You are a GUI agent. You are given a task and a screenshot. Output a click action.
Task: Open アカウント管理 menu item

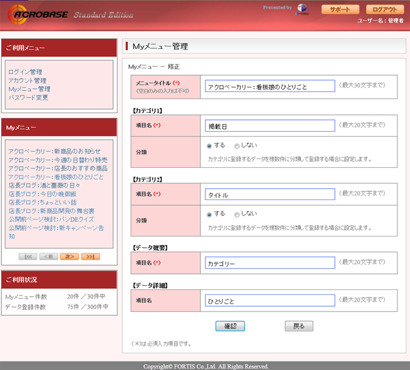pyautogui.click(x=27, y=81)
